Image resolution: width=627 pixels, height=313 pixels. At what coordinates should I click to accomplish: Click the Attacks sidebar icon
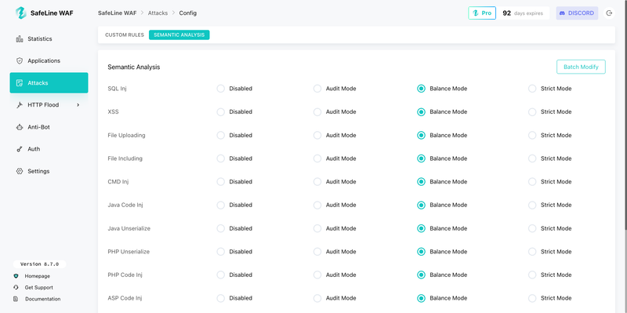(x=19, y=83)
